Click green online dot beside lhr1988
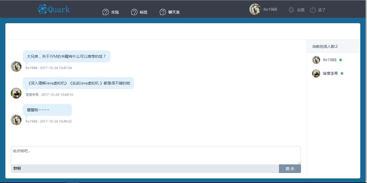The width and height of the screenshot is (367, 183). (341, 60)
